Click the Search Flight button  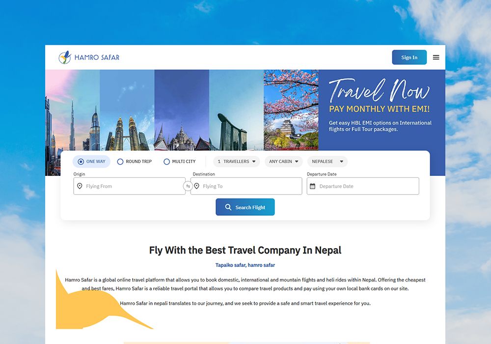245,207
